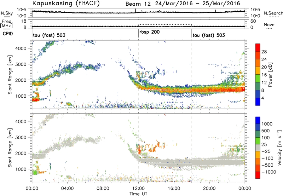Click the "24" tick on the Power colorbar

(x=264, y=59)
